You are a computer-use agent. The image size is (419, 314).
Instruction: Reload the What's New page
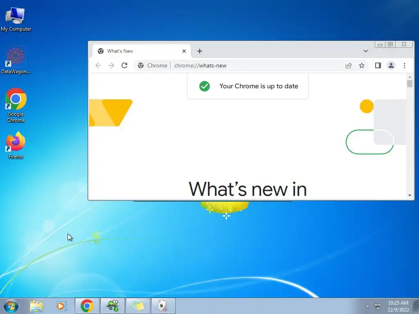(124, 65)
